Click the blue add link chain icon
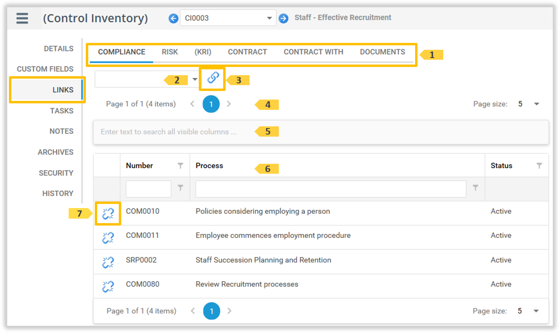The height and width of the screenshot is (333, 560). [213, 78]
